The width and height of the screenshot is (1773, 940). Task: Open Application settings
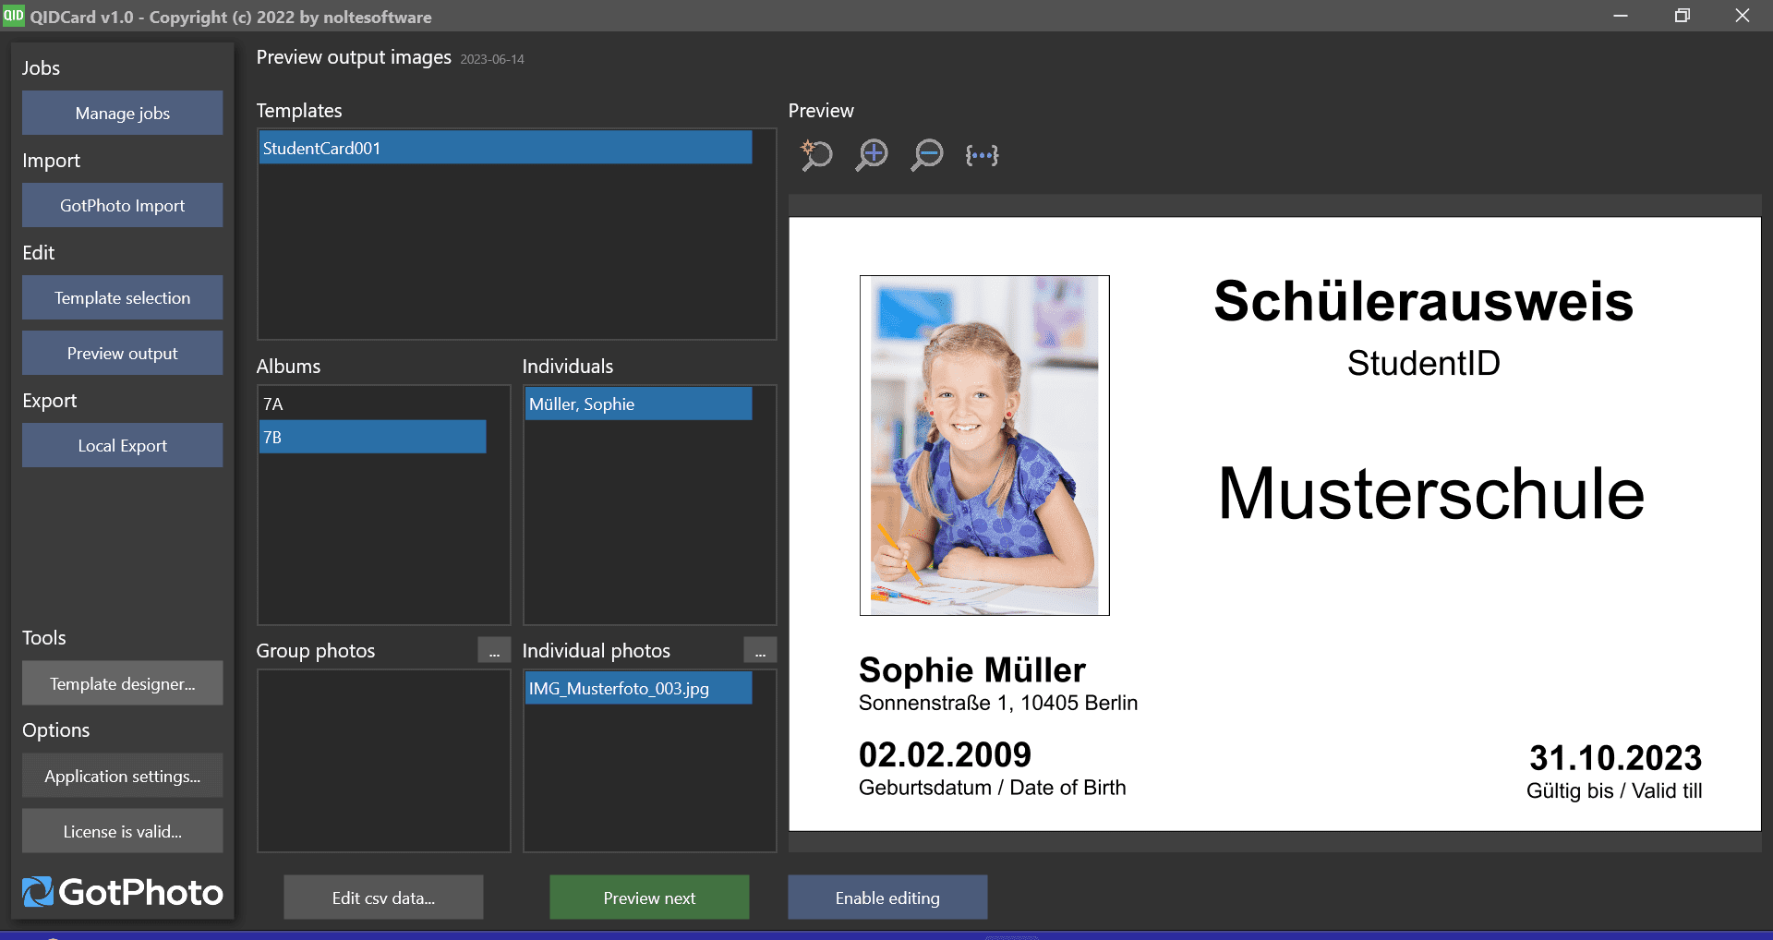tap(123, 776)
